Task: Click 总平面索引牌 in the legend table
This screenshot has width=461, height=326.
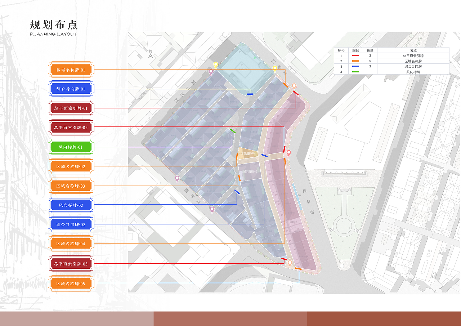Action: 413,56
